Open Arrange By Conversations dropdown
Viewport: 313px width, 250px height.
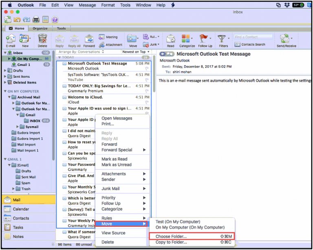point(81,52)
